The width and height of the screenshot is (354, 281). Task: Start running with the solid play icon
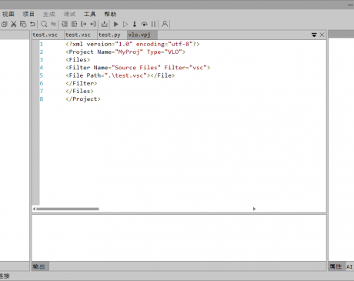click(x=116, y=24)
